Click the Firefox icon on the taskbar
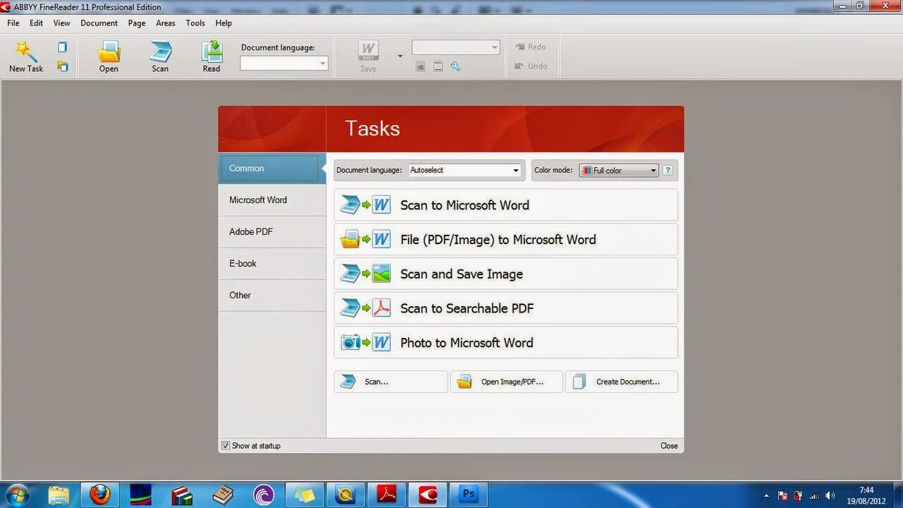The height and width of the screenshot is (508, 903). pos(99,495)
